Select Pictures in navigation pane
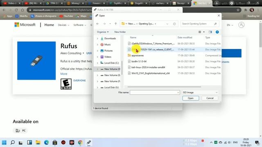 point(108,51)
